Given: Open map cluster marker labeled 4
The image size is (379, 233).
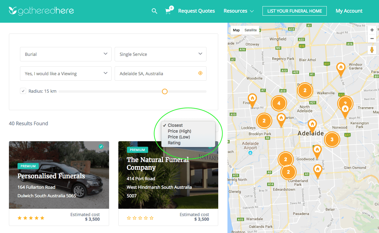Looking at the screenshot, I should [279, 103].
